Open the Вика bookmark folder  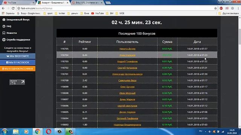point(85,13)
